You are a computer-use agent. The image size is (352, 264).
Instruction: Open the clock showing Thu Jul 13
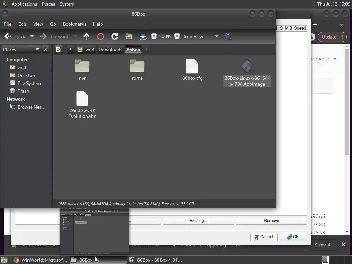(x=333, y=4)
